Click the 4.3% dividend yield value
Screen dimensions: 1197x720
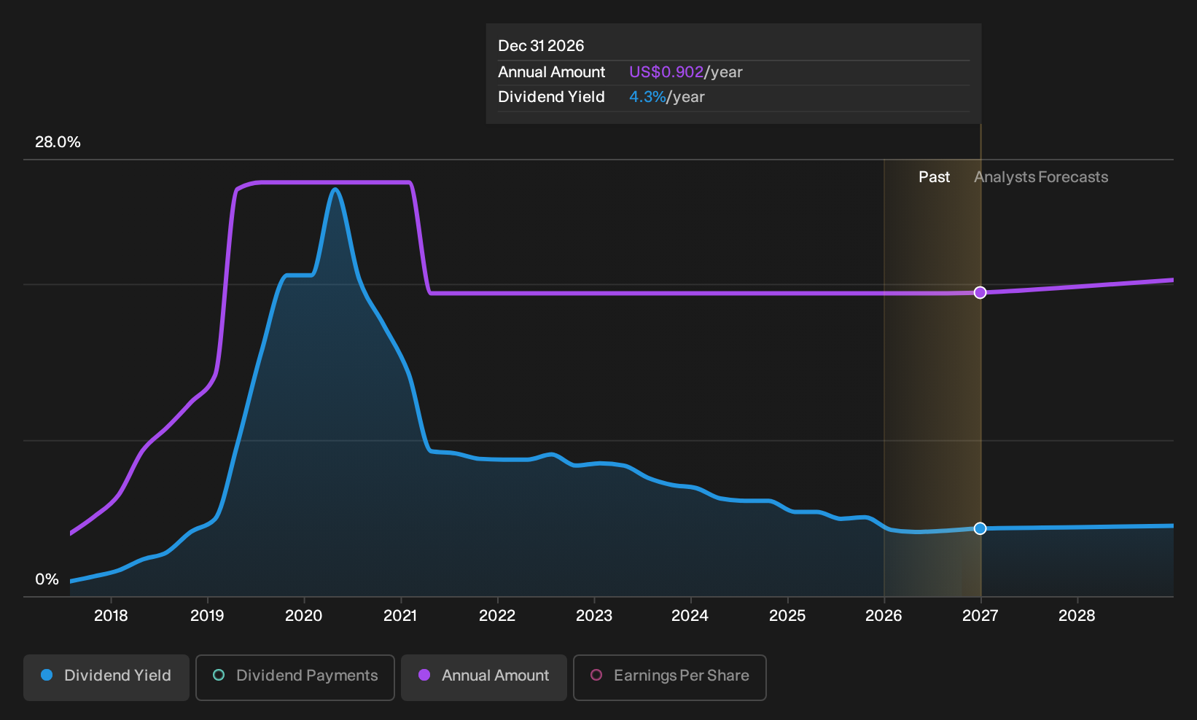647,97
